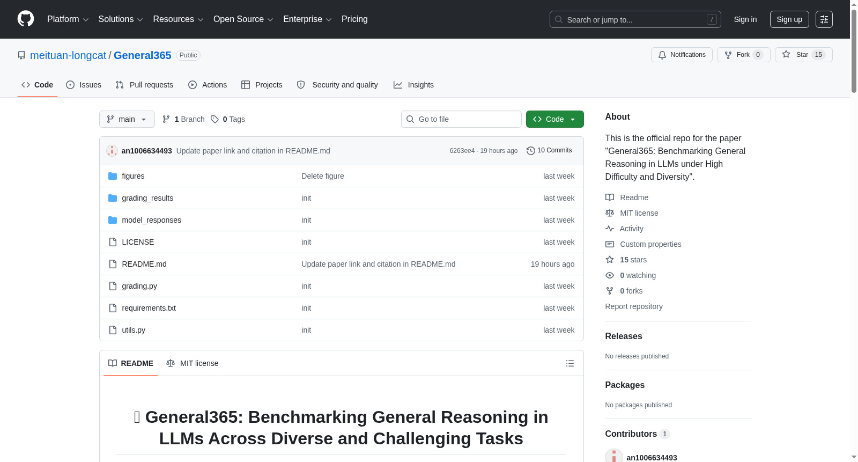Image resolution: width=858 pixels, height=462 pixels.
Task: Open the General365 repository name link
Action: tap(143, 55)
